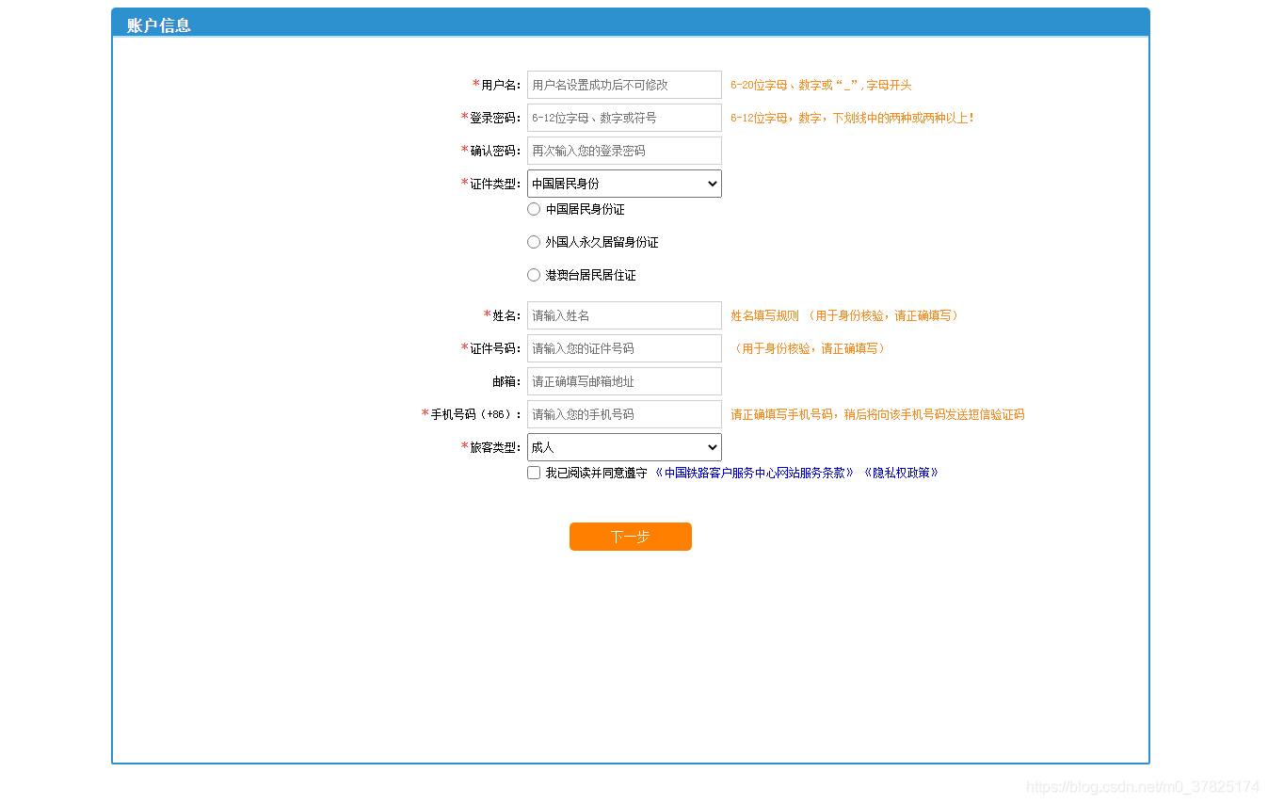
Task: Select 港澳台居民居住证 as document type
Action: [x=534, y=275]
